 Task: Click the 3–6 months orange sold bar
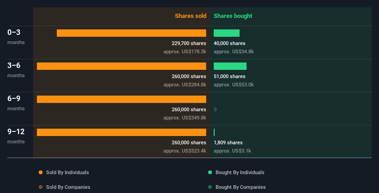point(121,66)
